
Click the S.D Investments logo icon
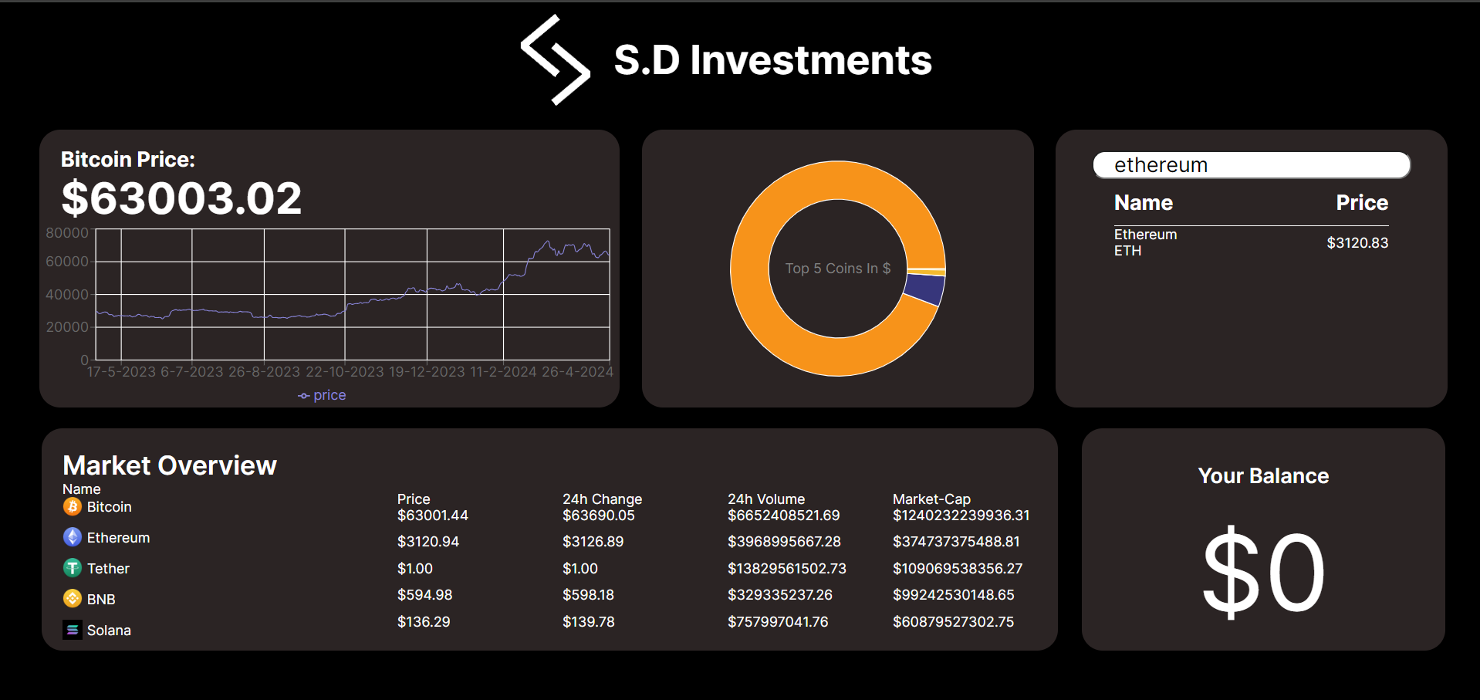pyautogui.click(x=555, y=59)
